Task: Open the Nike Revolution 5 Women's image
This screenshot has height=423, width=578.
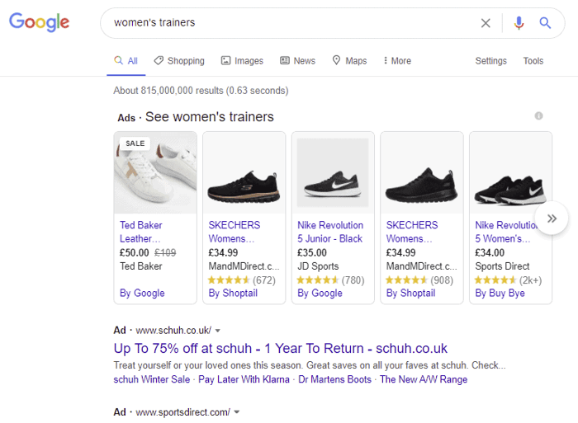Action: point(510,172)
